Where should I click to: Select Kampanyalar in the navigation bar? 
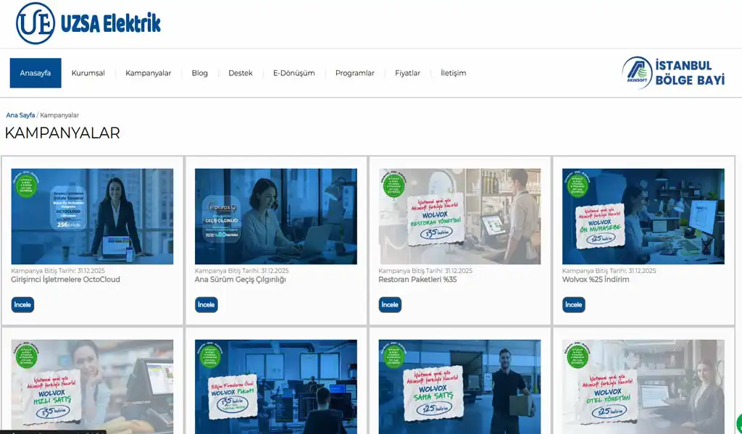148,73
